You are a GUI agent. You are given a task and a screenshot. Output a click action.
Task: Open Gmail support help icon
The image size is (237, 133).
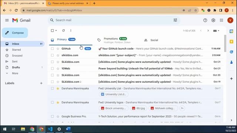[205, 20]
